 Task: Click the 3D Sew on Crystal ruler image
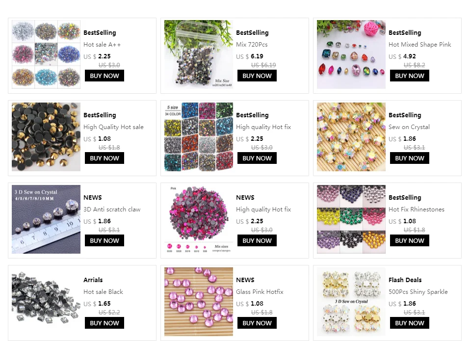[46, 219]
